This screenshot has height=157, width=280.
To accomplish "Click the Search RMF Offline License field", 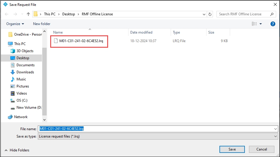I will click(242, 14).
